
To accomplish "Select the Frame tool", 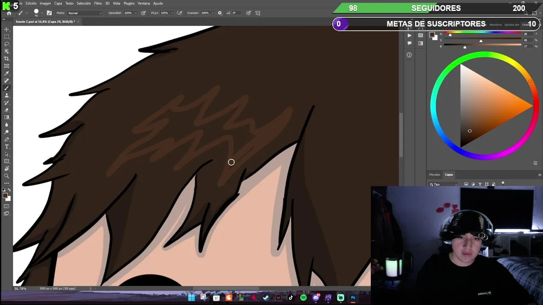I will pos(7,66).
